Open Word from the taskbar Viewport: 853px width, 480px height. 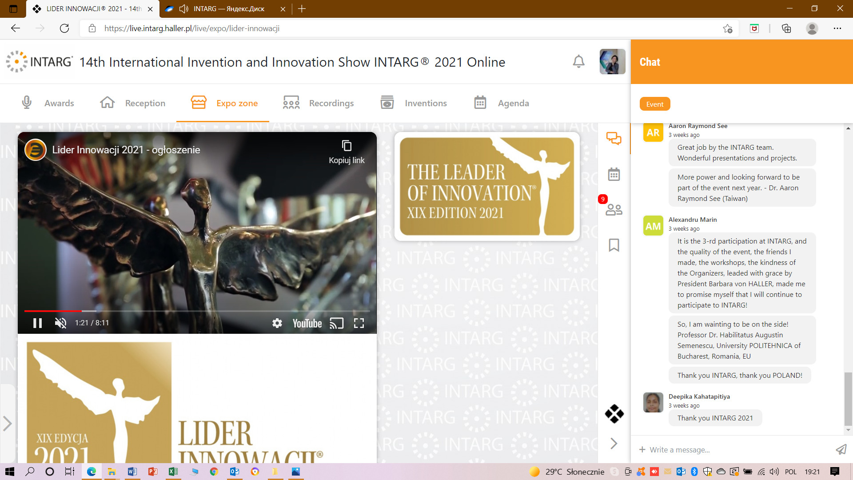(132, 472)
